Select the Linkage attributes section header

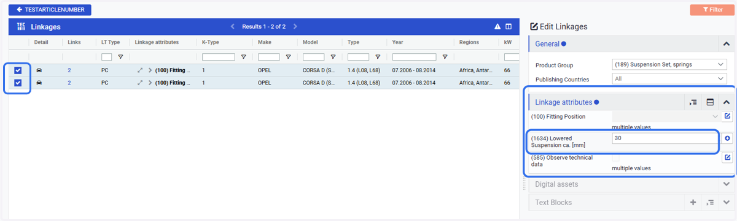coord(607,102)
